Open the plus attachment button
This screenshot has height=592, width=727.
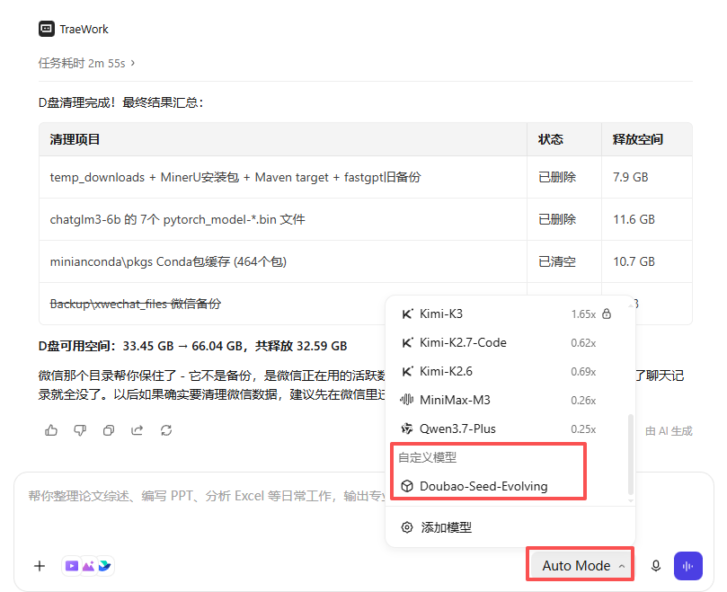[x=40, y=566]
